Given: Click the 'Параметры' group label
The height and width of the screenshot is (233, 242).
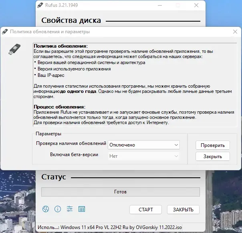Looking at the screenshot, I should pos(48,134).
